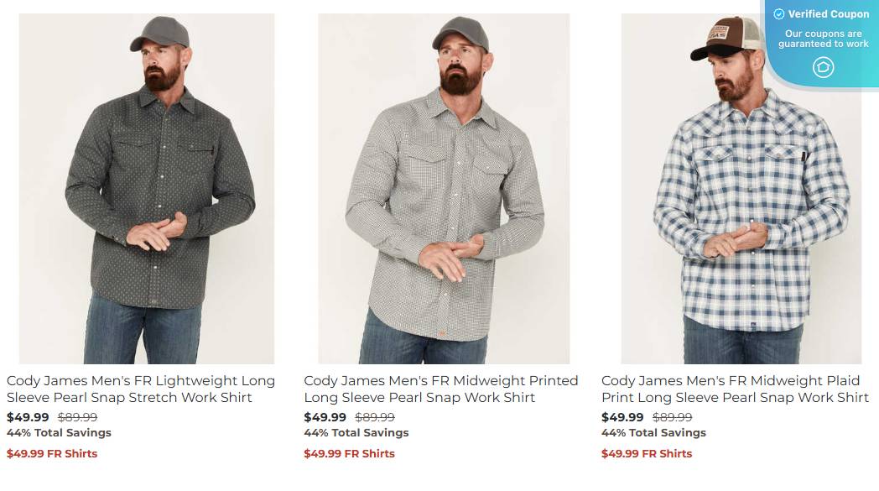This screenshot has width=879, height=491.
Task: Open the Lightweight Stretch Work Shirt product image
Action: (146, 189)
